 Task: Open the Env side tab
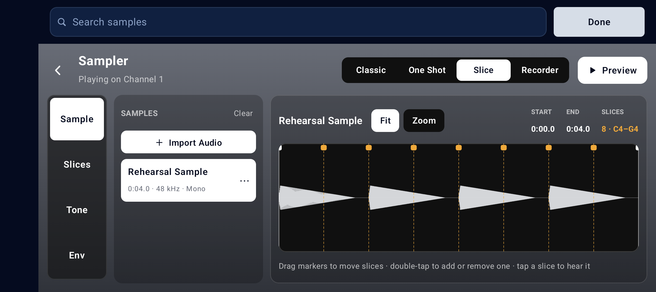pos(77,255)
